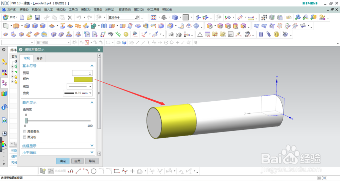Viewport: 340px width, 181px height.
Task: Click the 查找命令 search field
Action: (x=124, y=17)
